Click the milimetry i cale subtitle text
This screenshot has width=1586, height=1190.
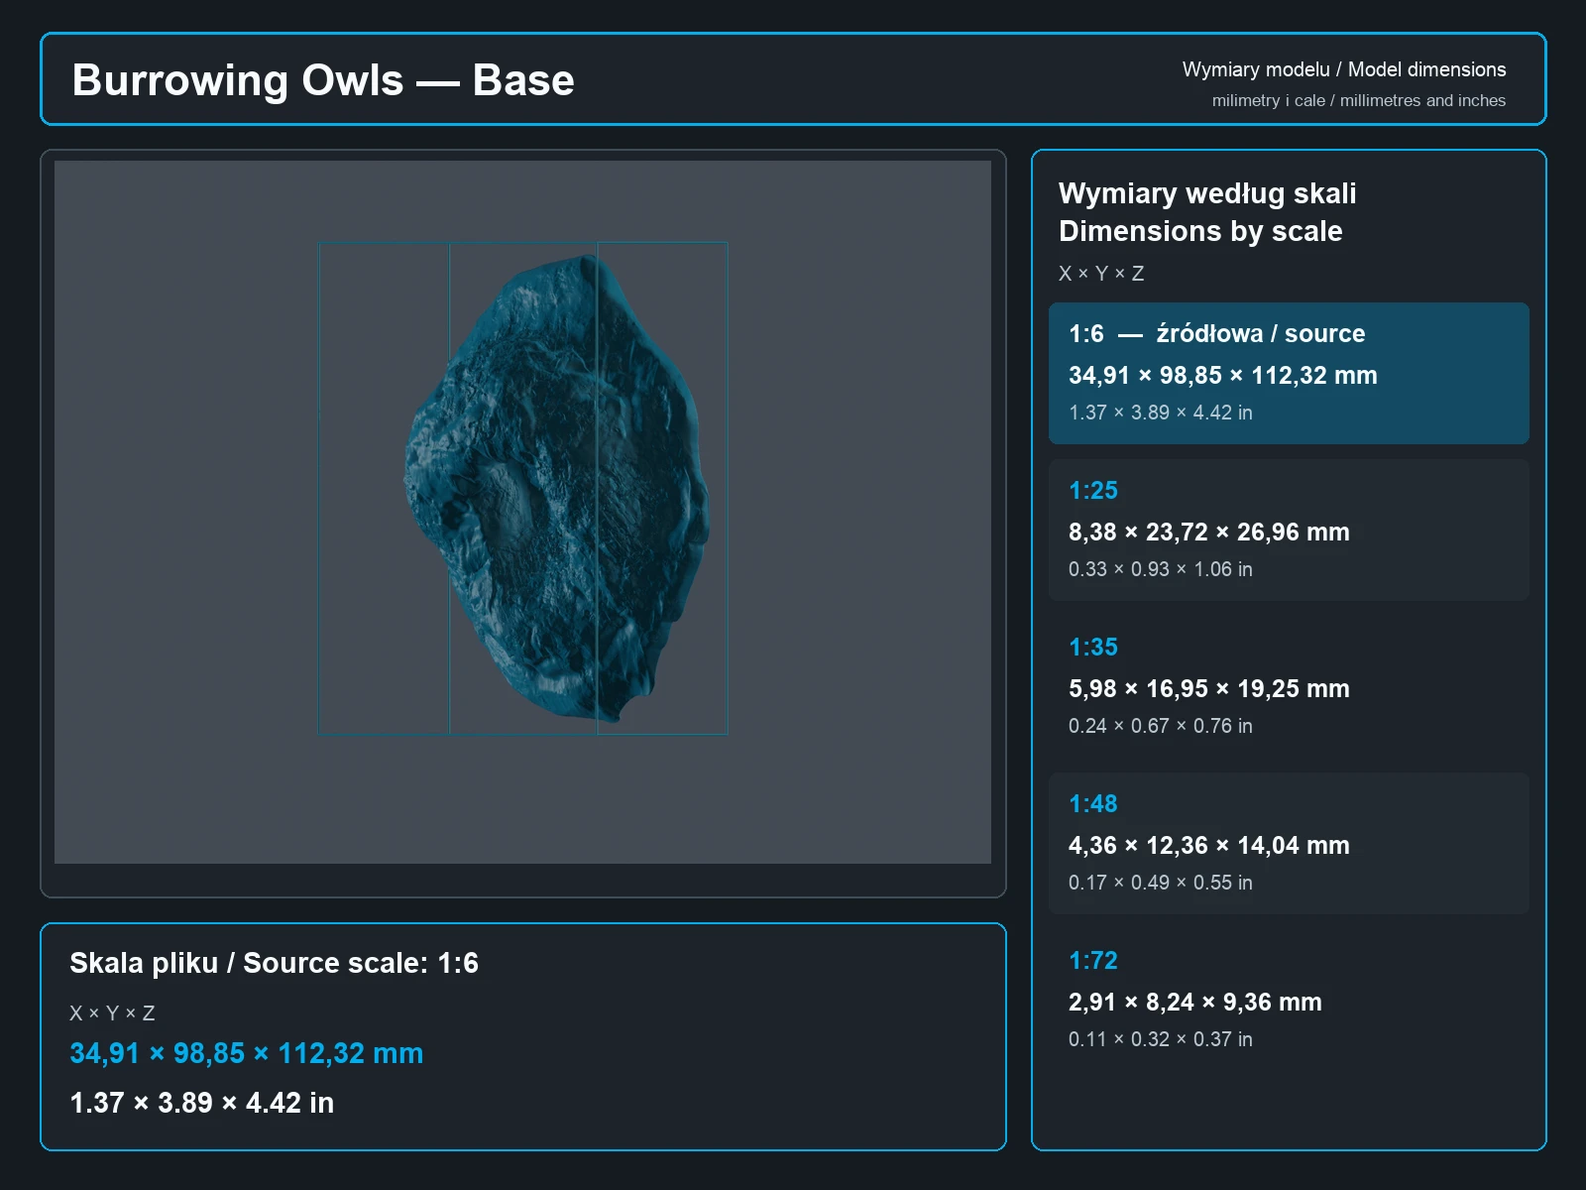pyautogui.click(x=1359, y=100)
